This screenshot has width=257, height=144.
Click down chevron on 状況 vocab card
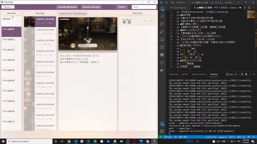(151, 21)
